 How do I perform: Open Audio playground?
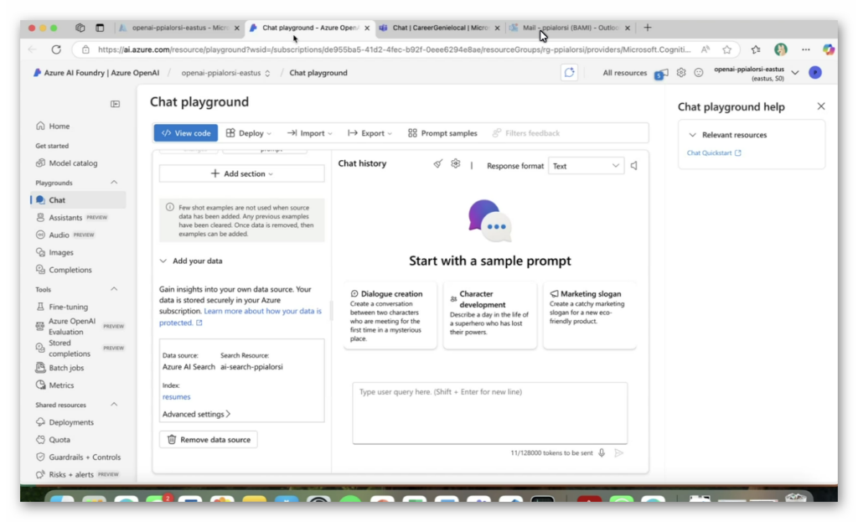click(59, 235)
